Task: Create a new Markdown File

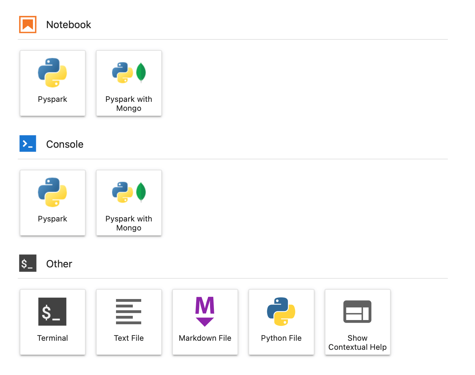Action: coord(205,322)
